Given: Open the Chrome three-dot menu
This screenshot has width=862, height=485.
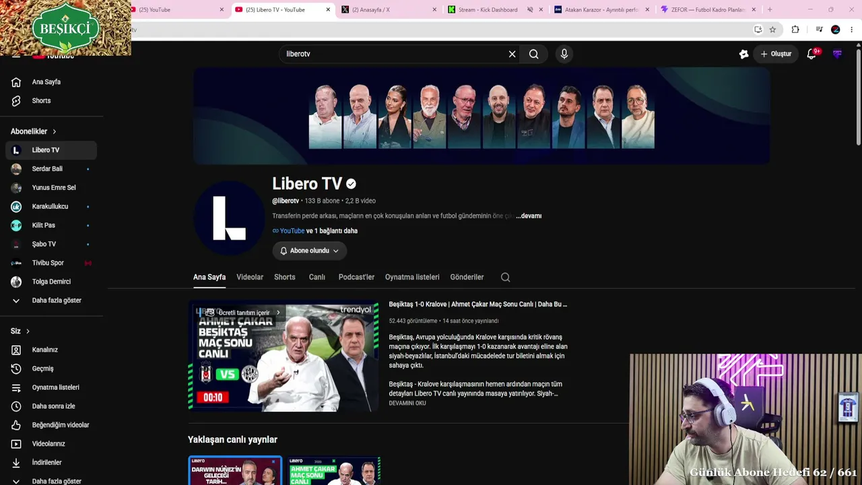Looking at the screenshot, I should point(852,30).
